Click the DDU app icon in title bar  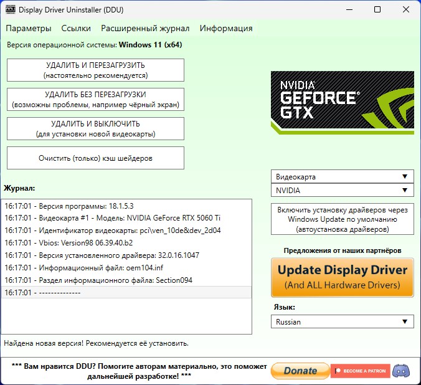click(11, 10)
